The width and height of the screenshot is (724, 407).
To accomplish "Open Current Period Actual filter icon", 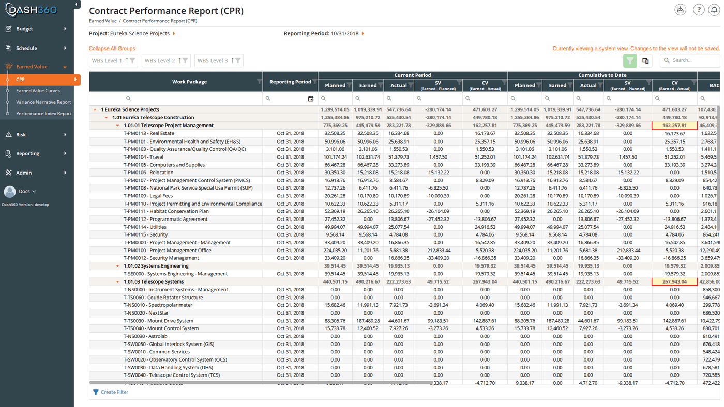I will [411, 85].
